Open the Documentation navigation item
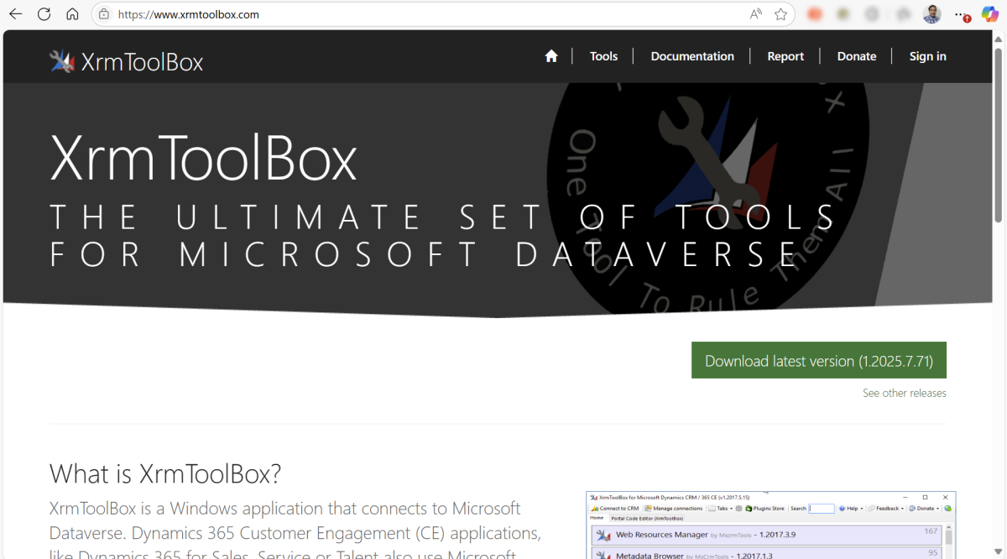1007x559 pixels. click(692, 56)
